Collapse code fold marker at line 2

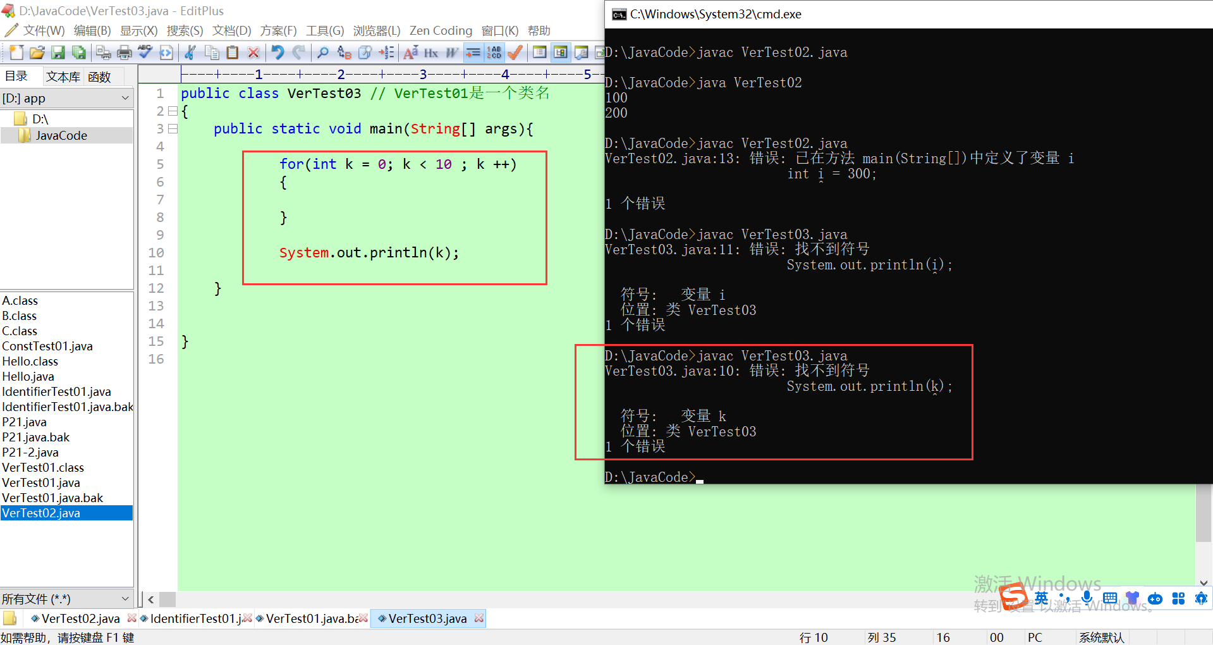[173, 111]
